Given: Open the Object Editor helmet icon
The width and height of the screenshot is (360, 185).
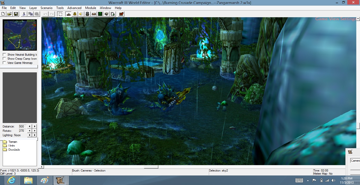Looking at the screenshot, I should (87, 14).
